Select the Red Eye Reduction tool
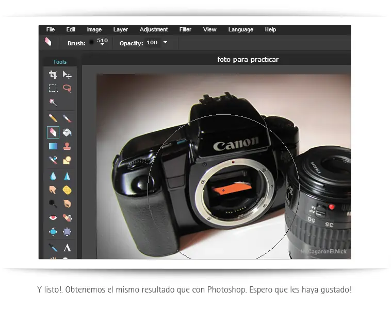This screenshot has height=309, width=391. click(53, 218)
